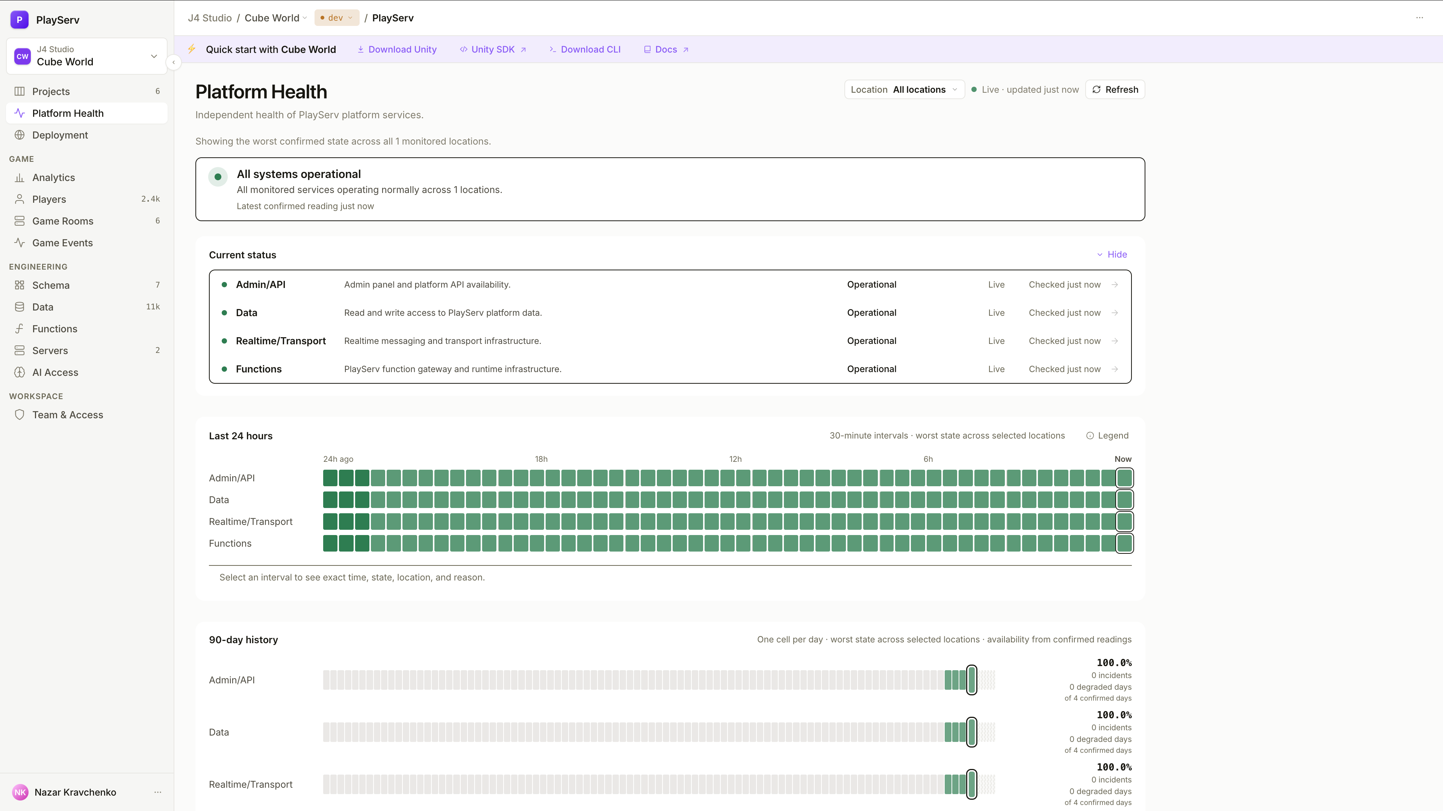
Task: Open the top-right more options menu
Action: click(x=1419, y=18)
